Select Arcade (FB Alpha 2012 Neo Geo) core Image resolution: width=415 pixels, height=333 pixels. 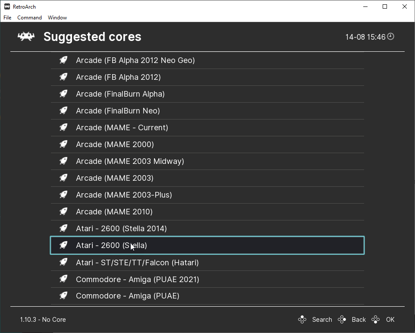coord(135,60)
